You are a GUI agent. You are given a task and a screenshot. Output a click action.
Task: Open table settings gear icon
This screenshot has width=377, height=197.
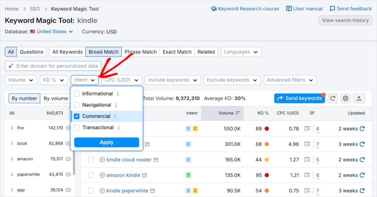coord(345,98)
